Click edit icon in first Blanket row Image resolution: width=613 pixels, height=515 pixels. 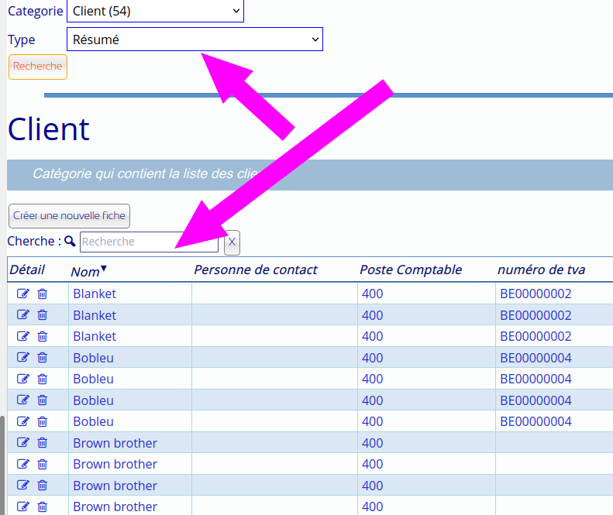point(22,294)
